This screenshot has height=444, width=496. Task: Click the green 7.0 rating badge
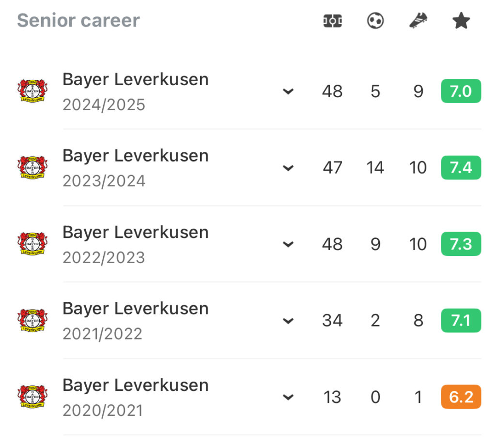(x=461, y=91)
